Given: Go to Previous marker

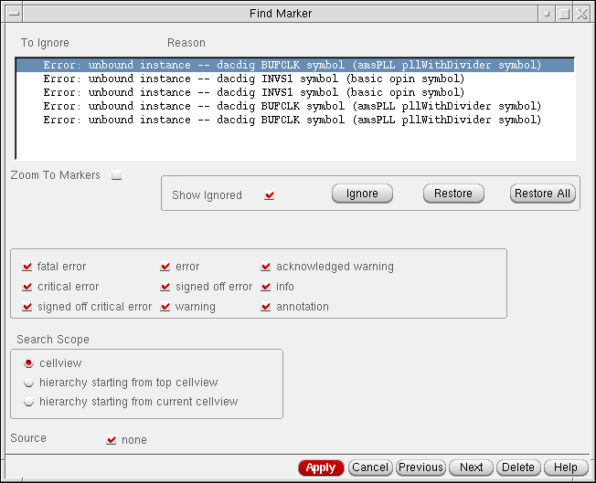Looking at the screenshot, I should (420, 467).
